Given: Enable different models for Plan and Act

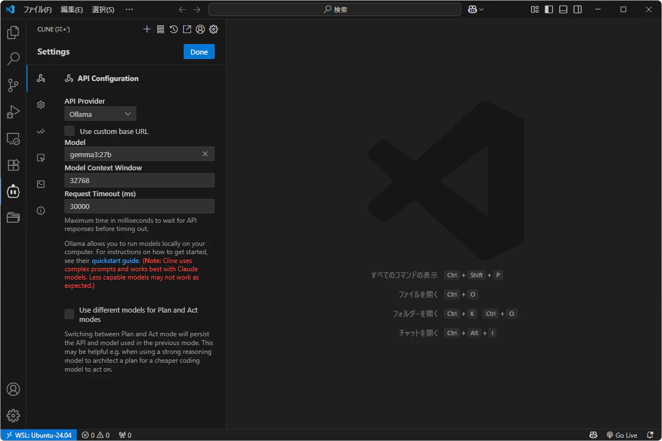Looking at the screenshot, I should click(x=70, y=314).
